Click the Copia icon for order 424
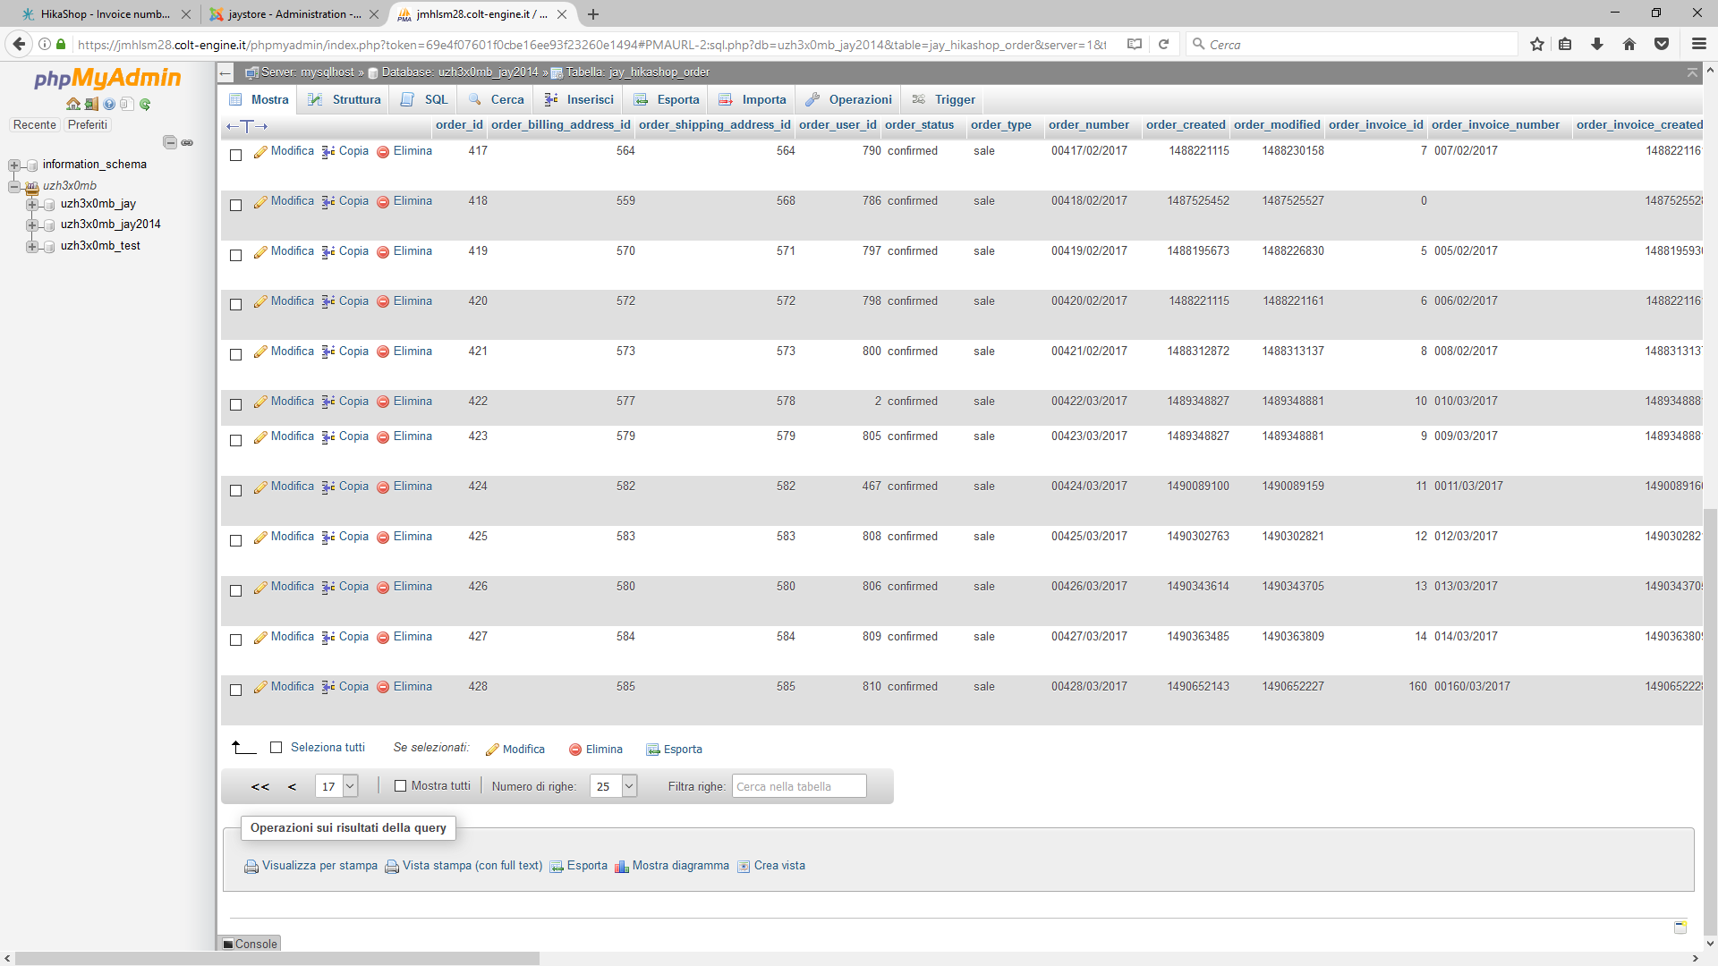Screen dimensions: 1718x966 click(x=328, y=487)
